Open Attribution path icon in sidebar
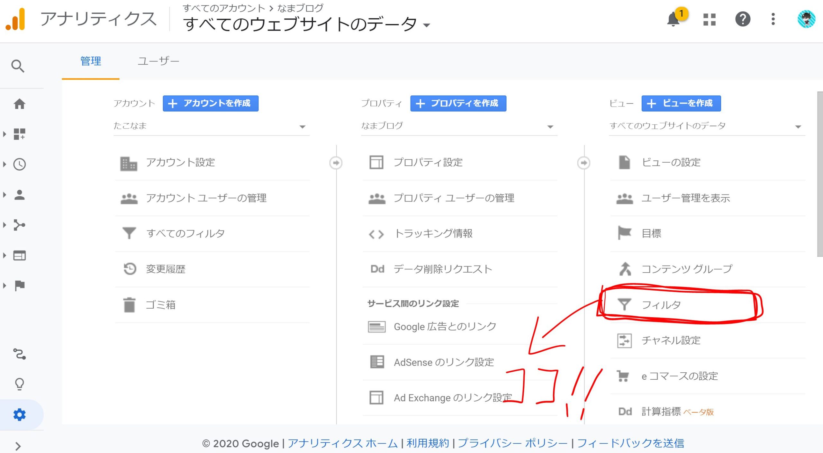The height and width of the screenshot is (453, 823). (19, 354)
